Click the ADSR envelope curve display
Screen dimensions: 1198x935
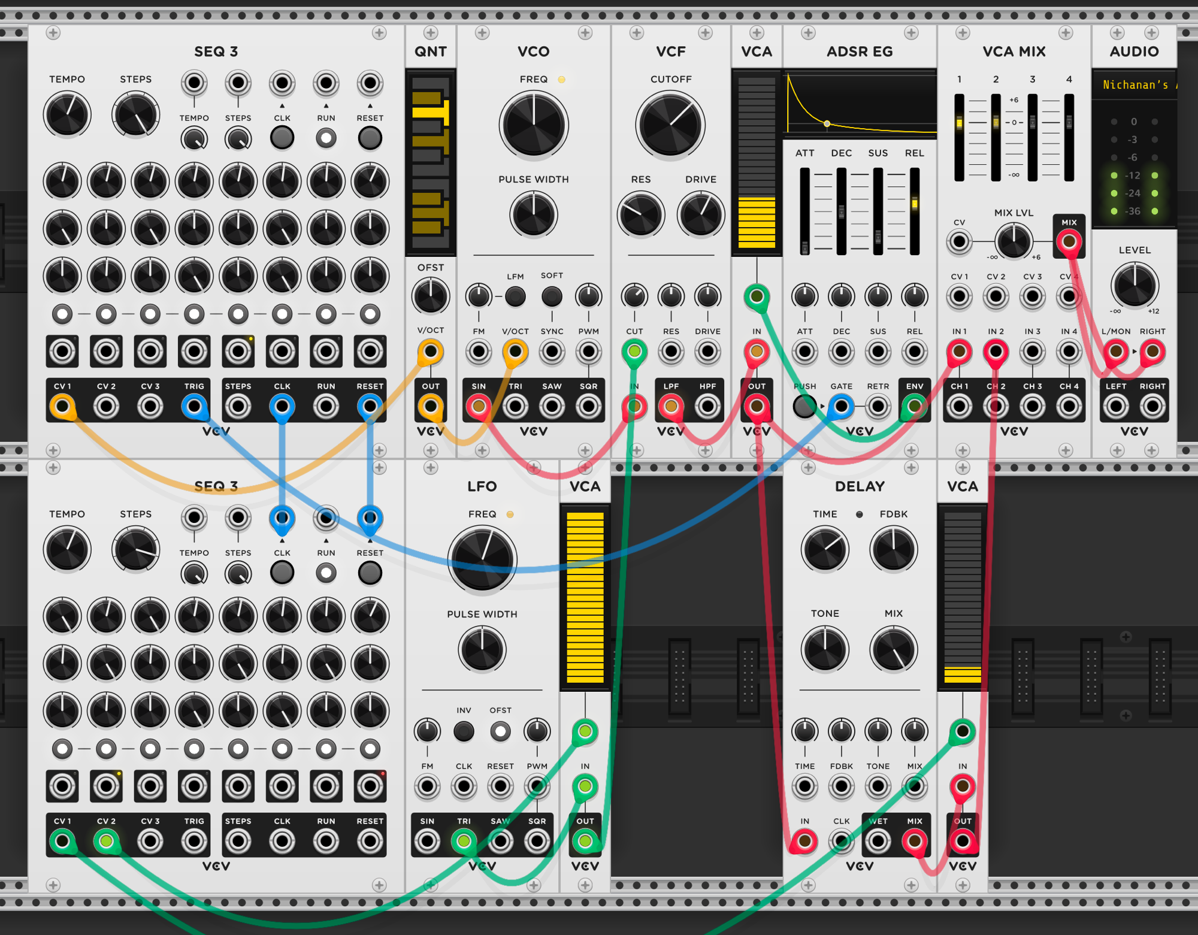(860, 104)
